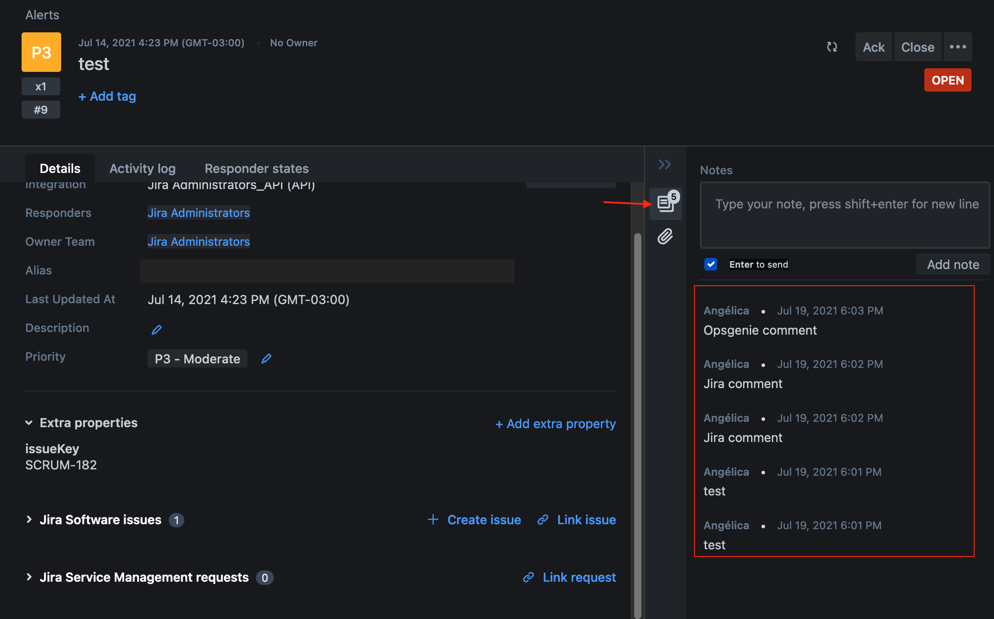The width and height of the screenshot is (994, 619).
Task: Open the Jira Administrators responders link
Action: click(198, 212)
